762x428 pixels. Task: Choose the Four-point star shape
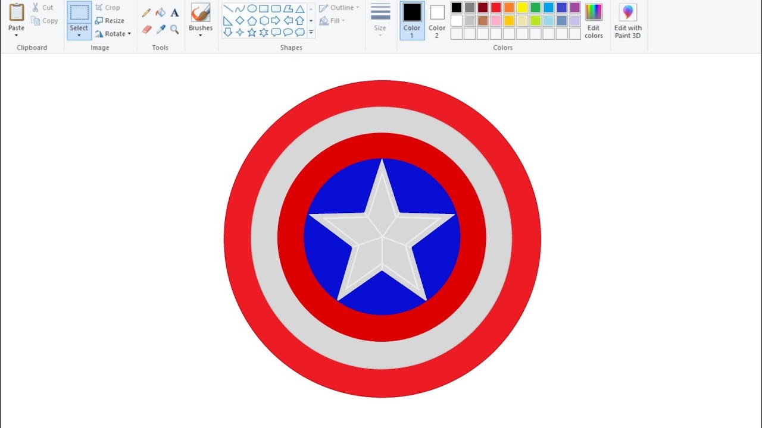(x=240, y=32)
